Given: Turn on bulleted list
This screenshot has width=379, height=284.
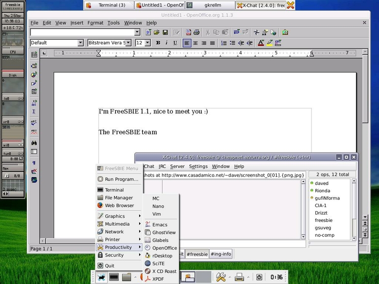Looking at the screenshot, I should pos(232,43).
